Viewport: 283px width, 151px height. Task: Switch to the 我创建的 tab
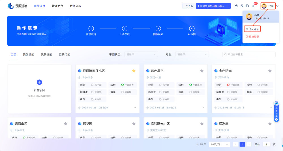28,54
